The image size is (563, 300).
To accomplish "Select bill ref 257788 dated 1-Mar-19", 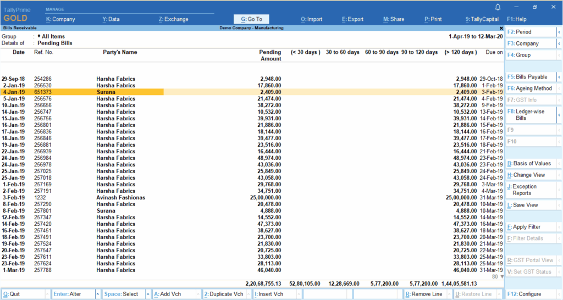I will (x=252, y=270).
